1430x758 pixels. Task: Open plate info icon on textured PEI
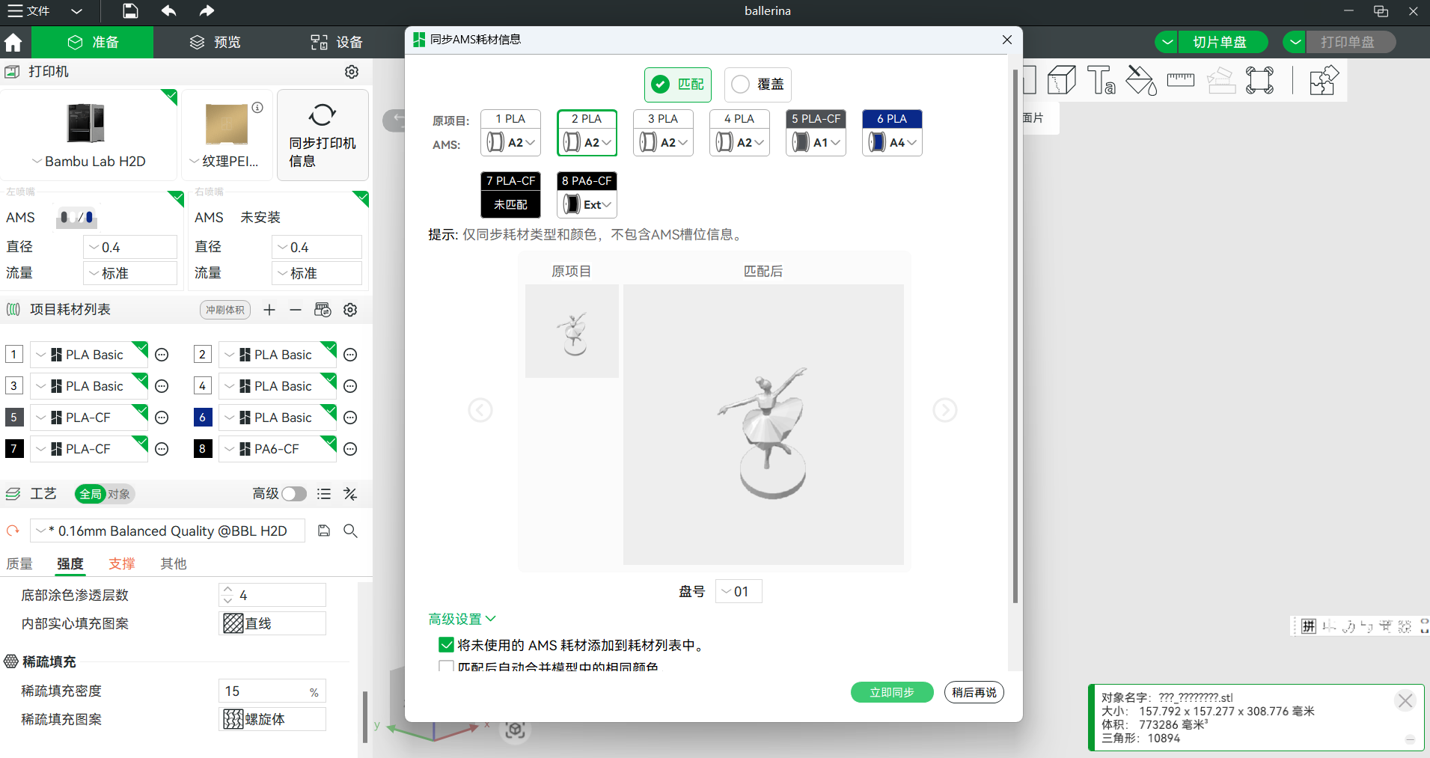coord(257,107)
